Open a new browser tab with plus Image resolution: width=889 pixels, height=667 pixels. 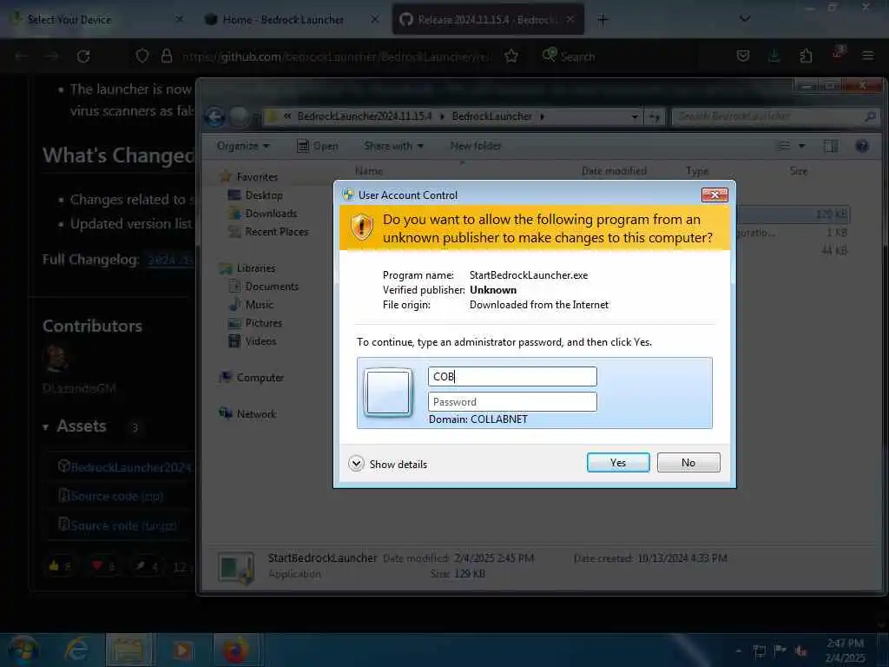(603, 20)
